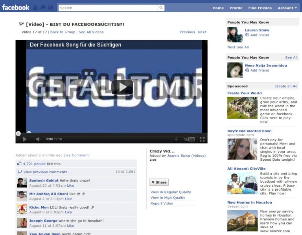The height and width of the screenshot is (235, 302).
Task: Click the Share button
Action: coord(159,182)
